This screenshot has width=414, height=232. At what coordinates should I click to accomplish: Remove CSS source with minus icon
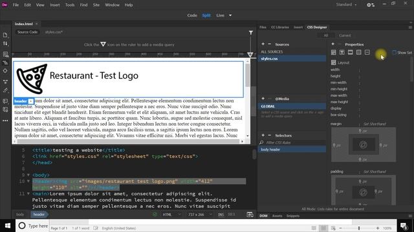[270, 44]
